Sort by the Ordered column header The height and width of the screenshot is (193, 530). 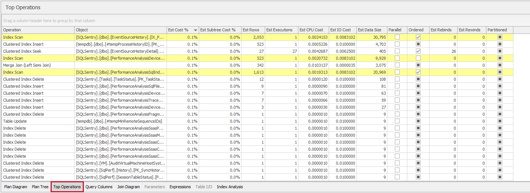(418, 30)
